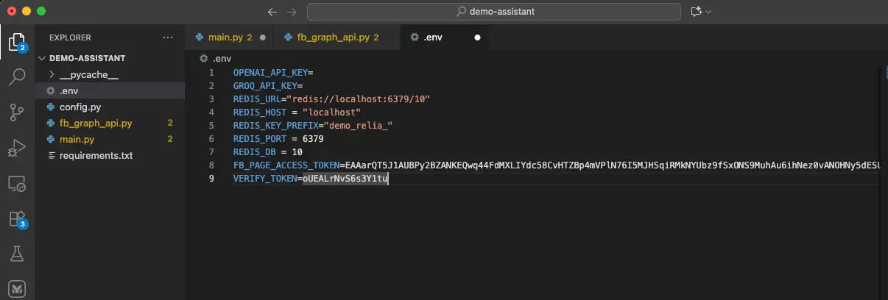Viewport: 888px width, 300px height.
Task: Open the Search view in activity bar
Action: tap(16, 76)
